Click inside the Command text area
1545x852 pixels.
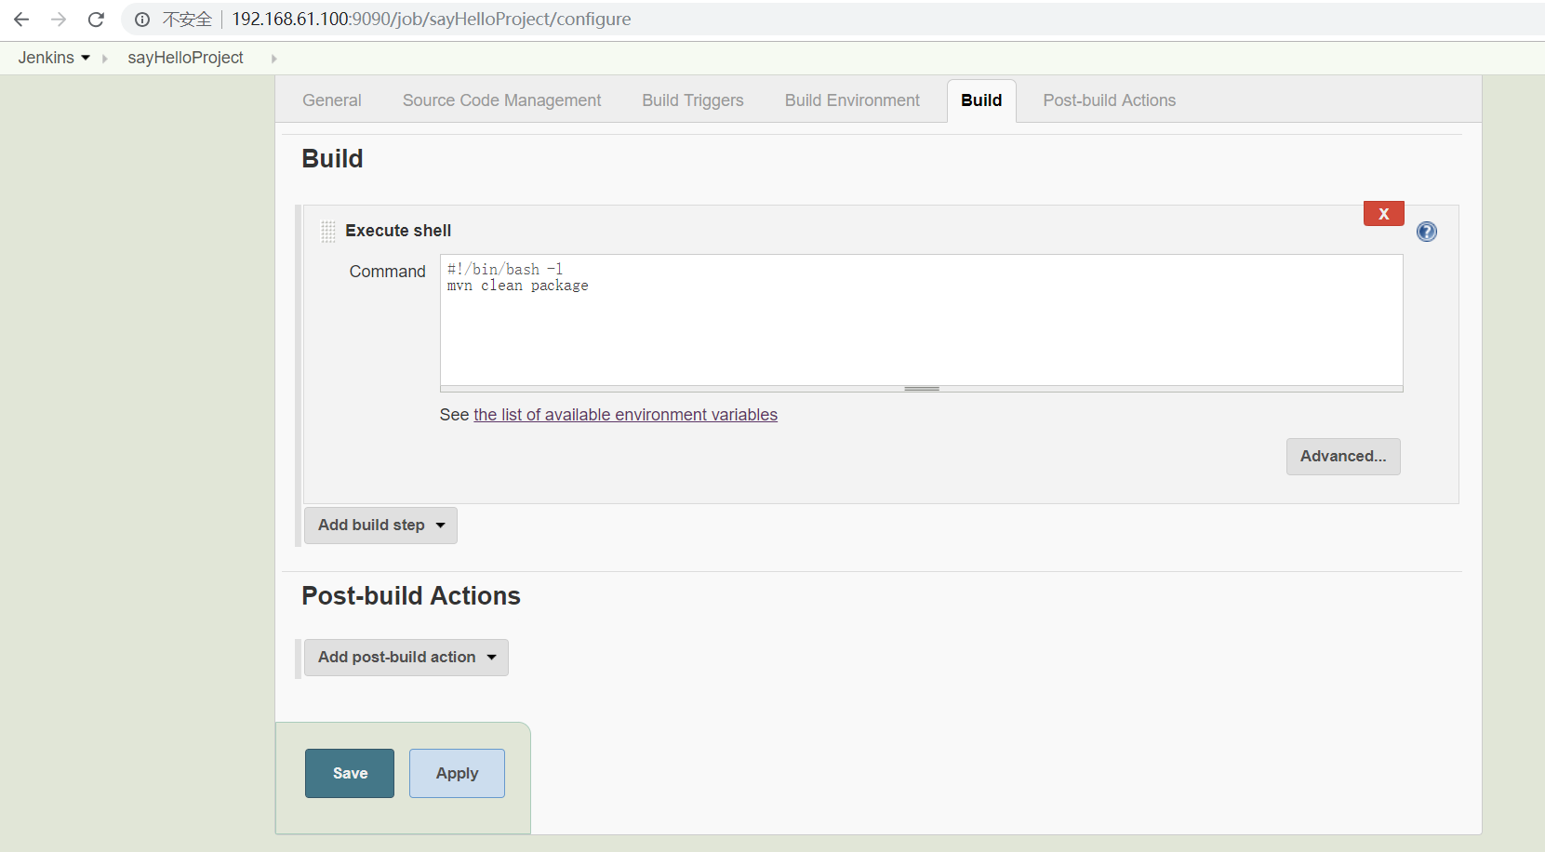[x=921, y=320]
